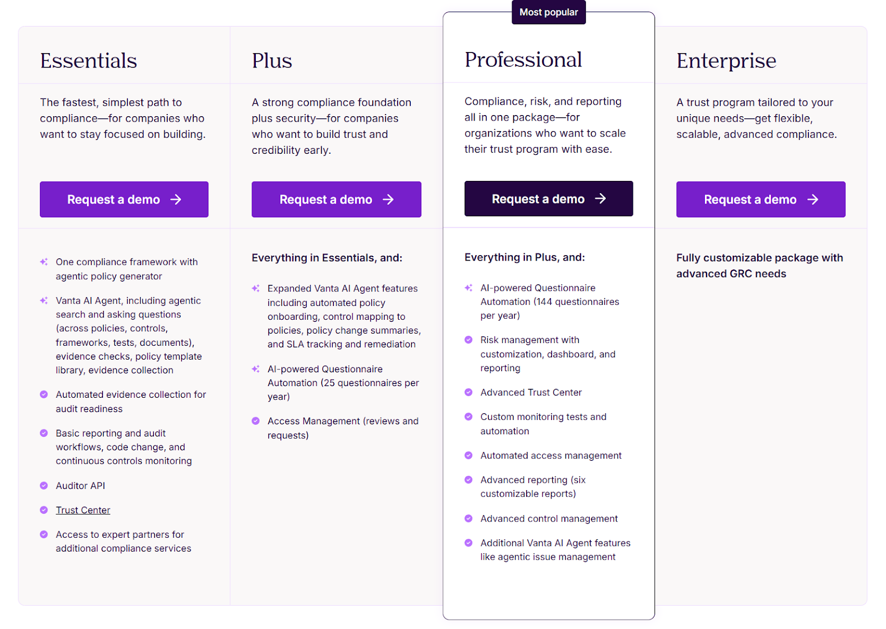The height and width of the screenshot is (629, 886).
Task: Click the Most popular badge
Action: (x=548, y=12)
